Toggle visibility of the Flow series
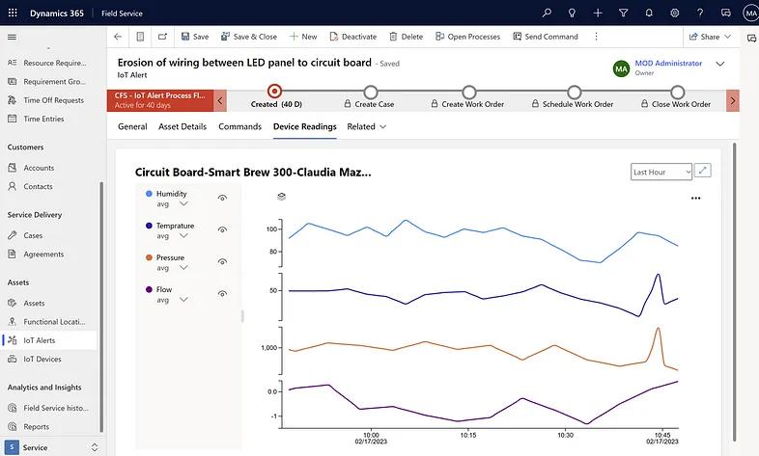The image size is (759, 456). point(222,293)
